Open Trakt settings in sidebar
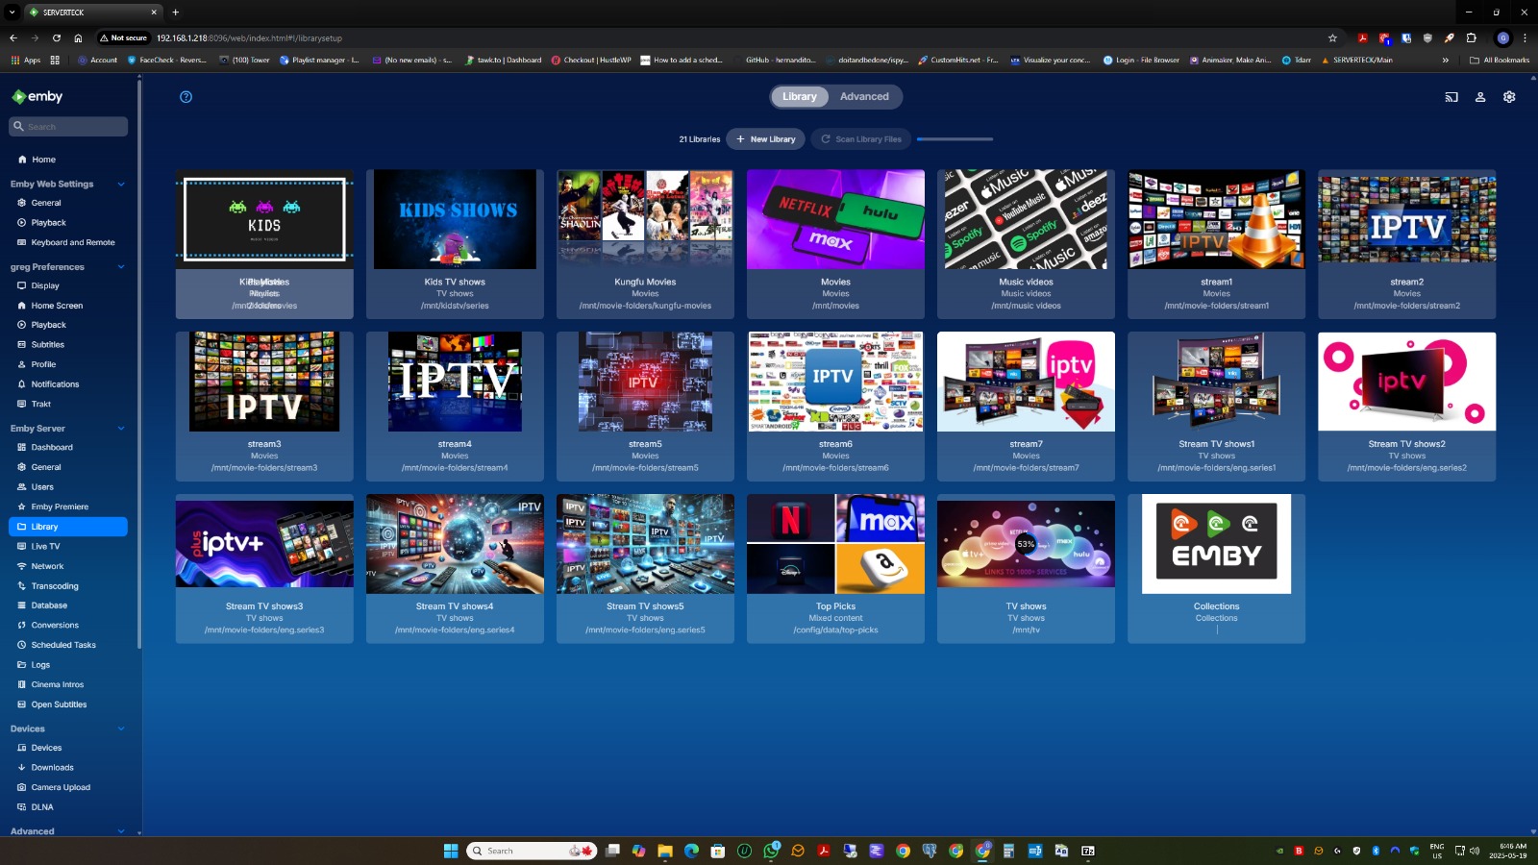The image size is (1538, 865). point(68,404)
